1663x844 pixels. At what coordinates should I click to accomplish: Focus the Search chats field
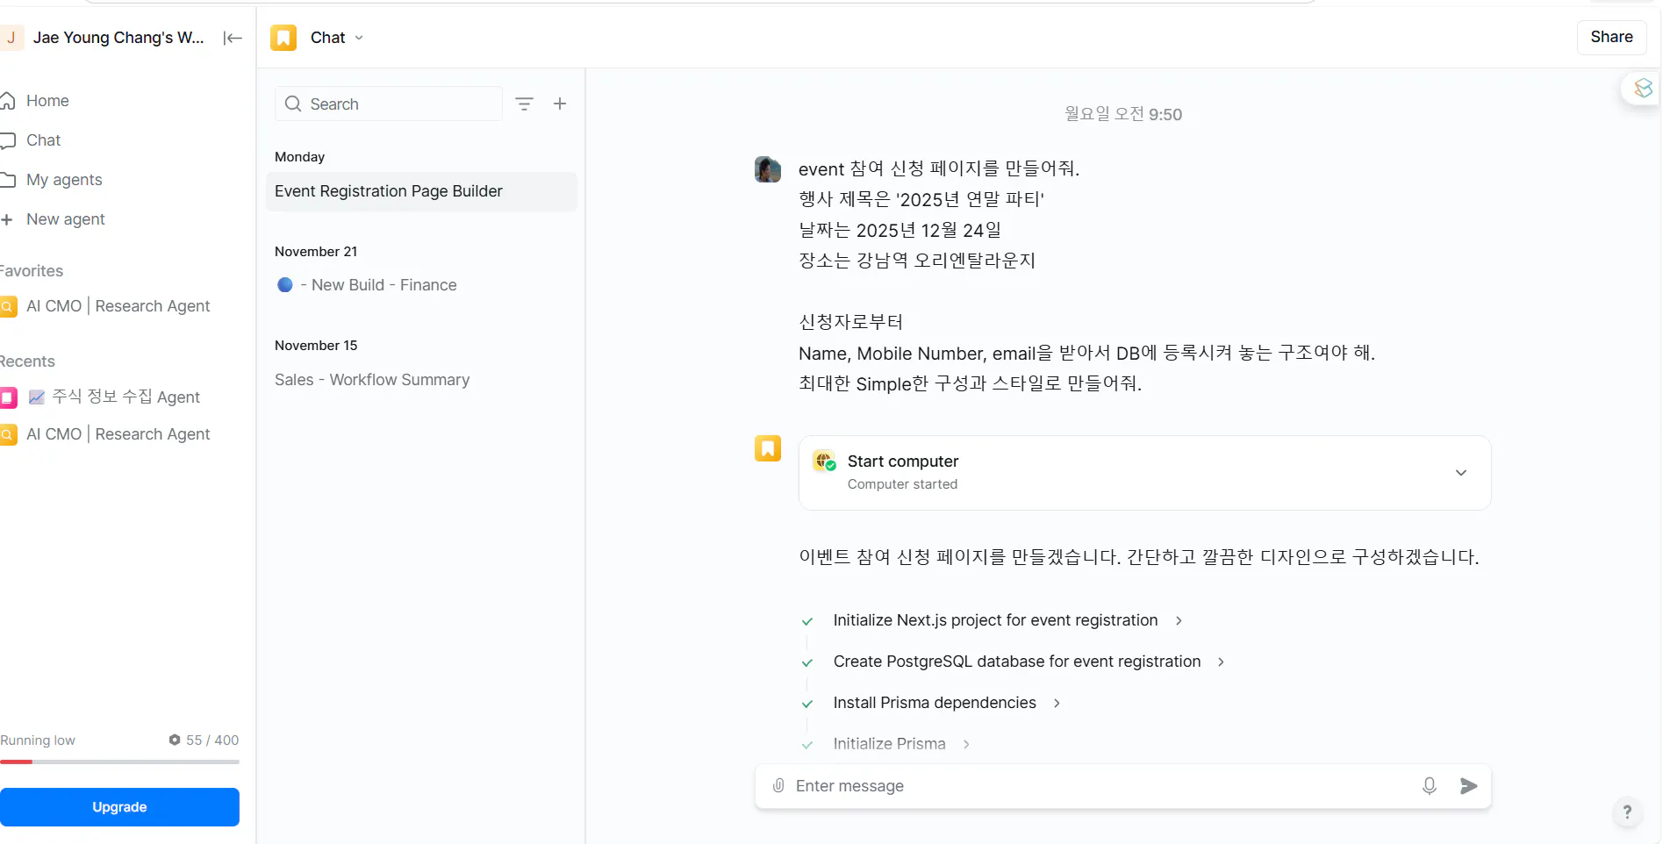(x=389, y=104)
